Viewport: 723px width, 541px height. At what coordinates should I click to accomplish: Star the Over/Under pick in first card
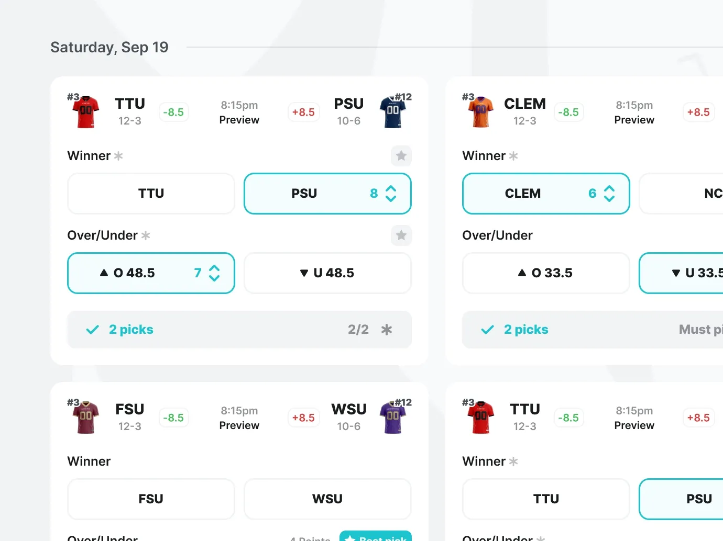click(401, 235)
